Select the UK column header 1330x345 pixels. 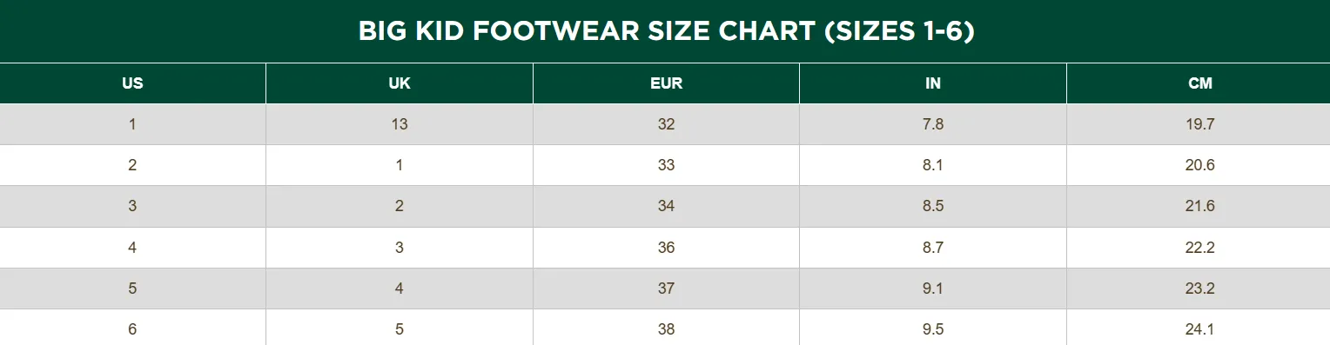click(400, 83)
